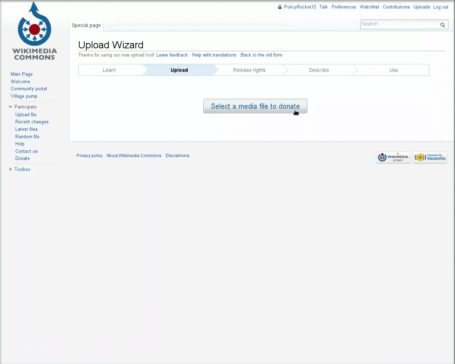
Task: Click the Help sidebar link
Action: pos(20,144)
